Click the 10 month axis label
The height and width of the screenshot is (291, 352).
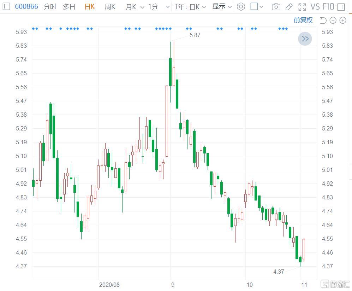(x=250, y=285)
